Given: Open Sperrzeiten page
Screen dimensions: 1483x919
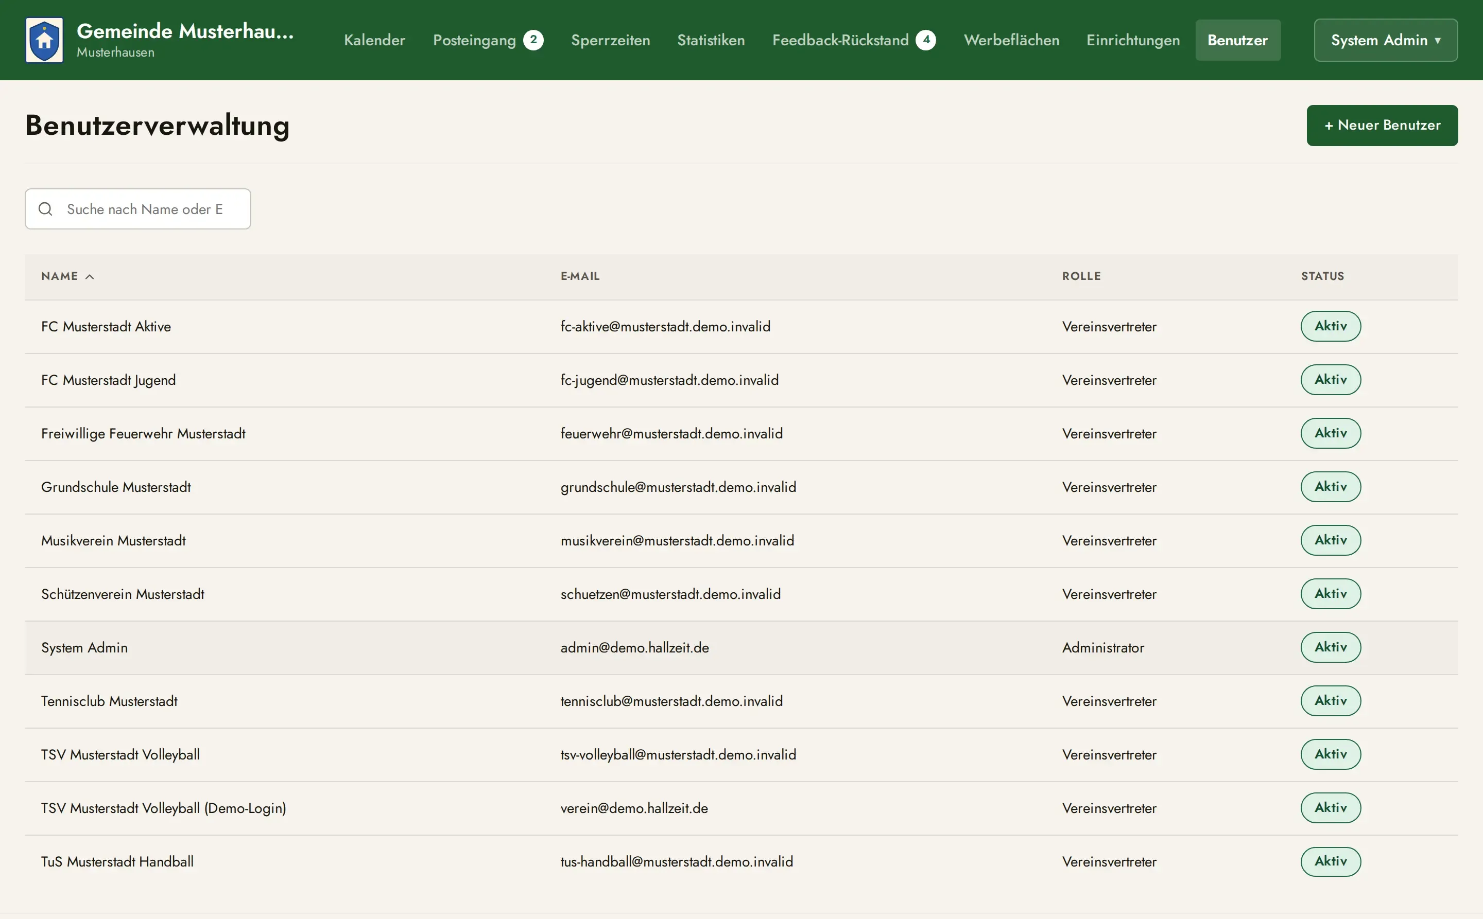Looking at the screenshot, I should [x=610, y=40].
